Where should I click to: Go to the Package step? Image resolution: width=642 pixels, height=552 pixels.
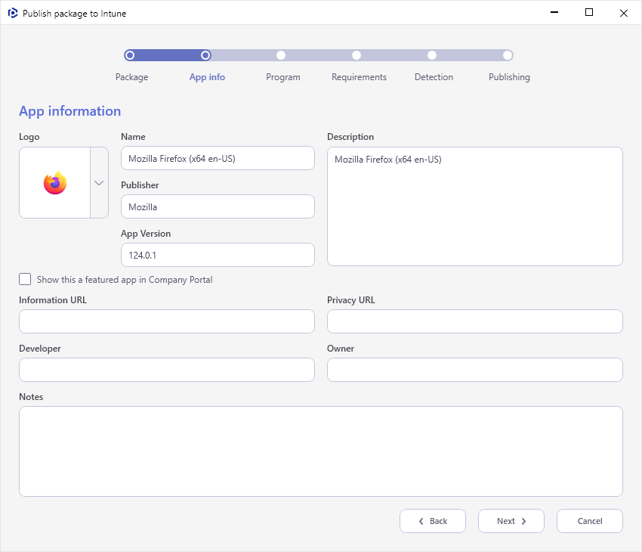tap(132, 77)
